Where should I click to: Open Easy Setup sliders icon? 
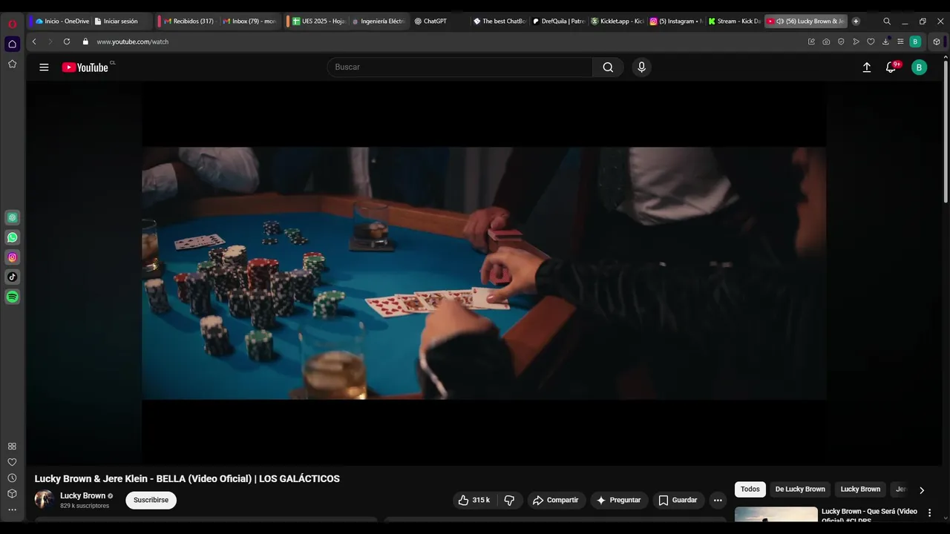[900, 42]
